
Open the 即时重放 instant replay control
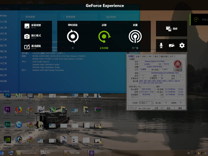[x=73, y=36]
